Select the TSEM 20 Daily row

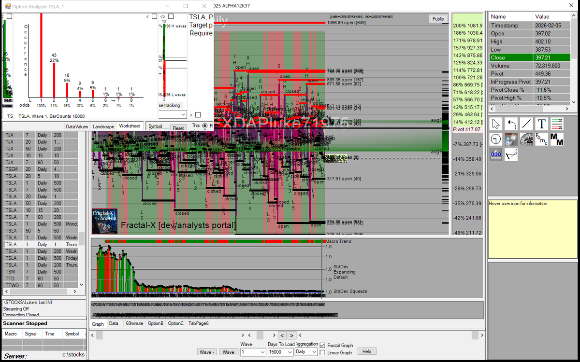pyautogui.click(x=41, y=169)
